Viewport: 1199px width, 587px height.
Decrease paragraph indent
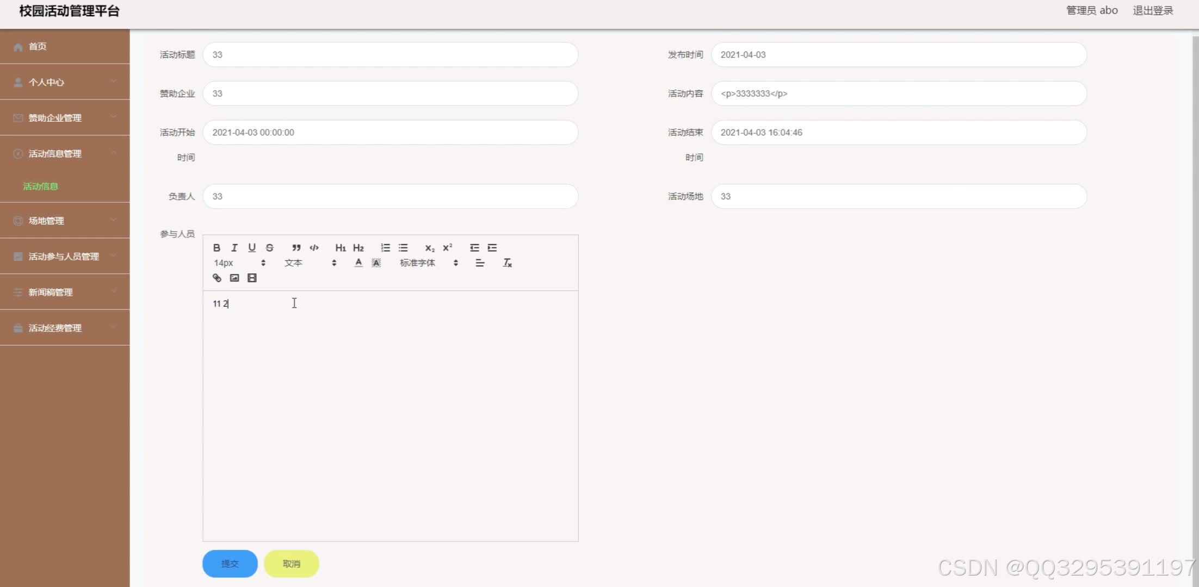(x=474, y=248)
